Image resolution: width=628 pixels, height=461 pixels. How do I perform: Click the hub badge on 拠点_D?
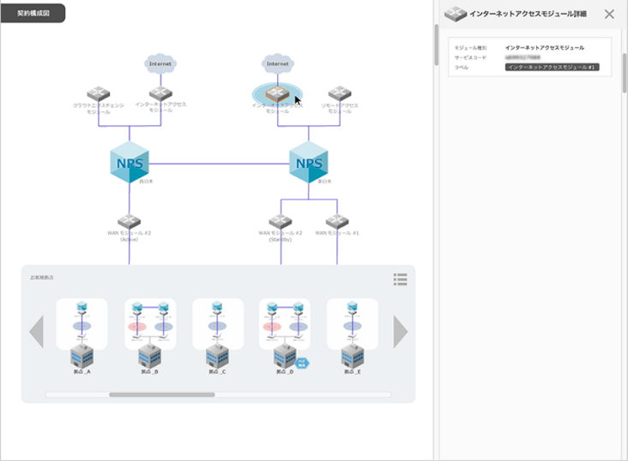[302, 362]
